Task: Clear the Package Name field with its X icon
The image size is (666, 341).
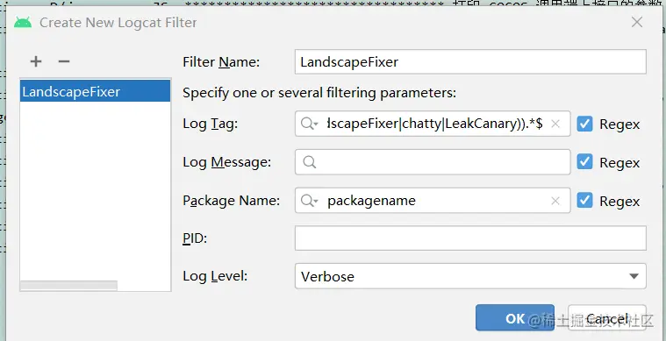Action: (x=555, y=201)
